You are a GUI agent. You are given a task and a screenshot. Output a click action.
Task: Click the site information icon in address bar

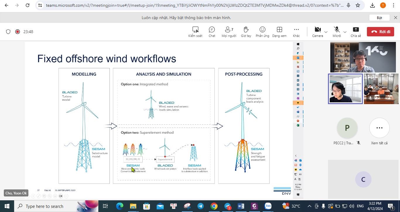tap(40, 5)
